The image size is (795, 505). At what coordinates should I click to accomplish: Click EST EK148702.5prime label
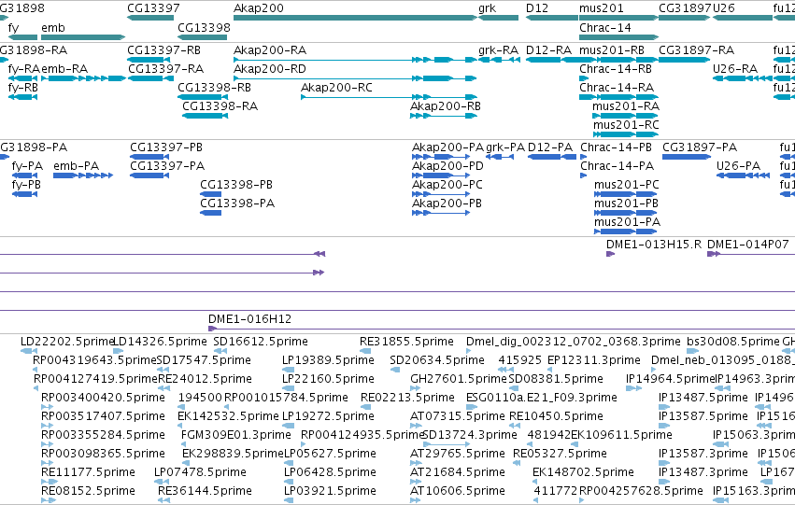[x=583, y=472]
